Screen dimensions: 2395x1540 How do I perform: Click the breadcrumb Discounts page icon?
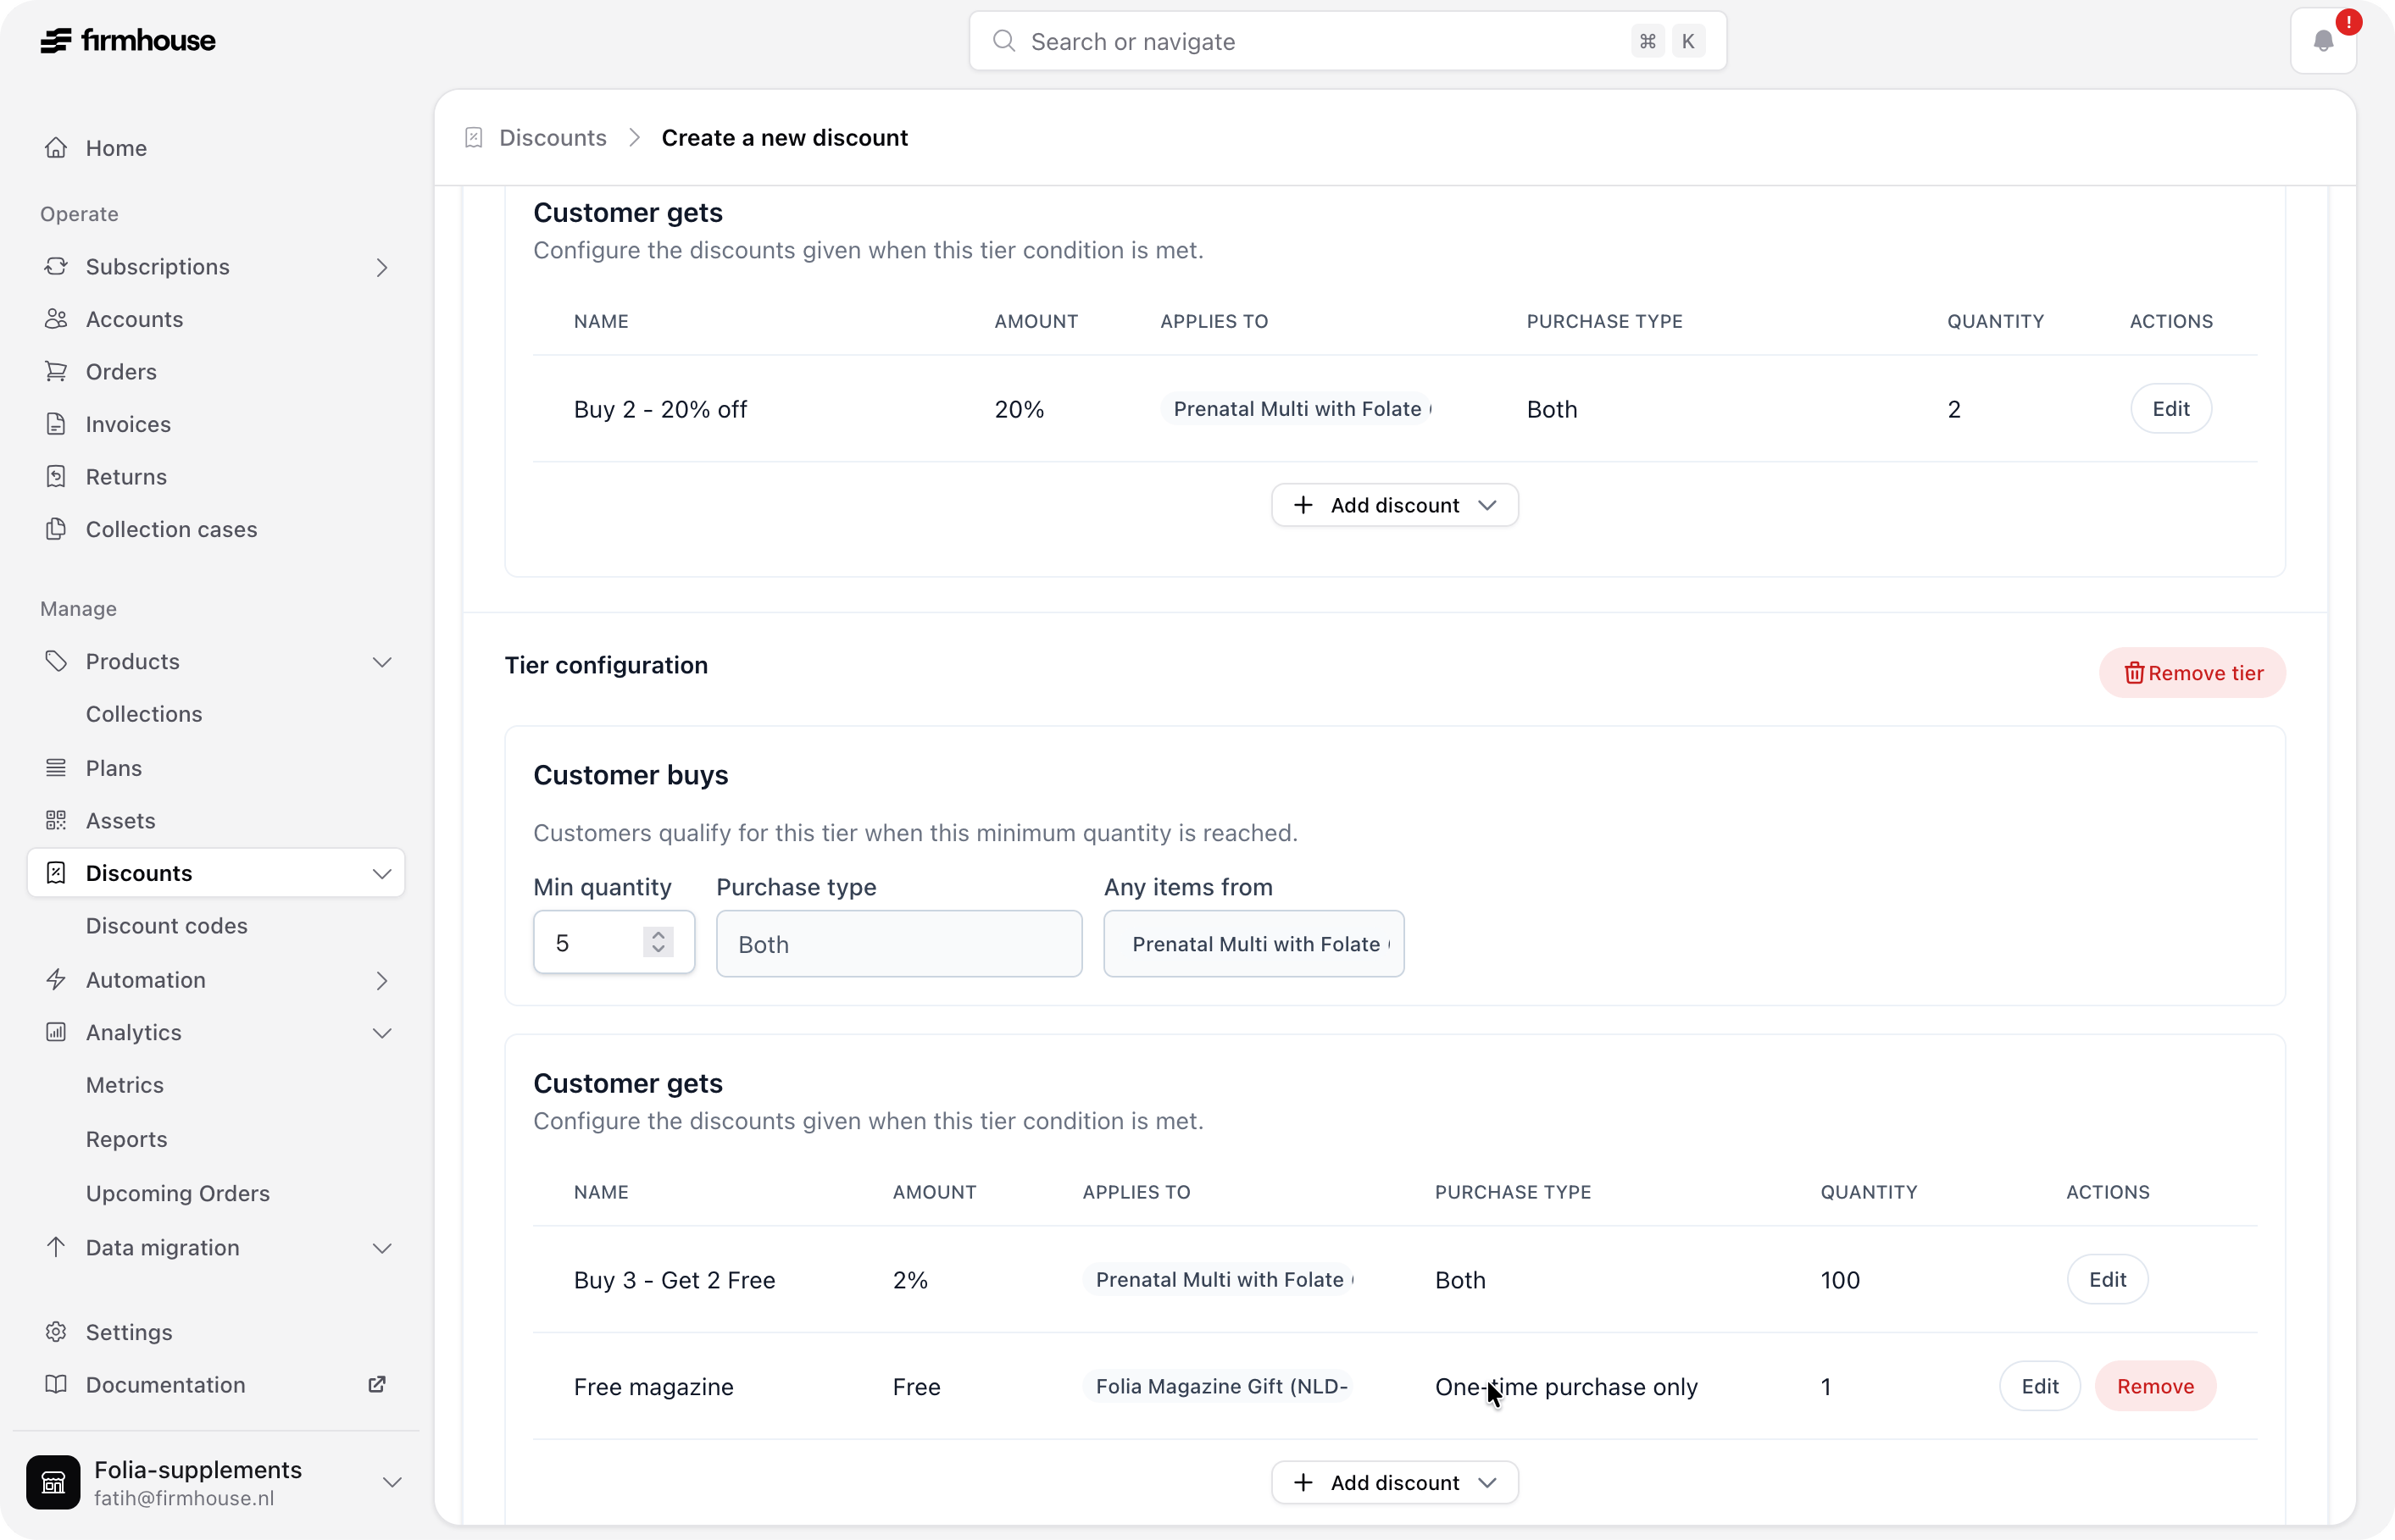point(475,137)
